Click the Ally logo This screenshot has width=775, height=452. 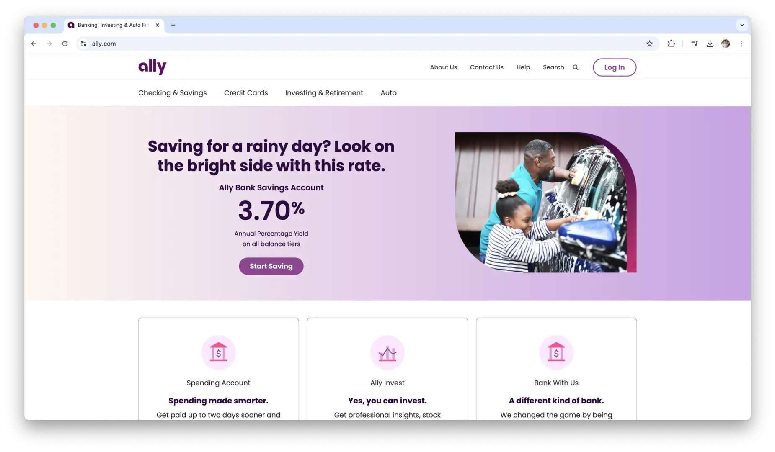(x=152, y=67)
